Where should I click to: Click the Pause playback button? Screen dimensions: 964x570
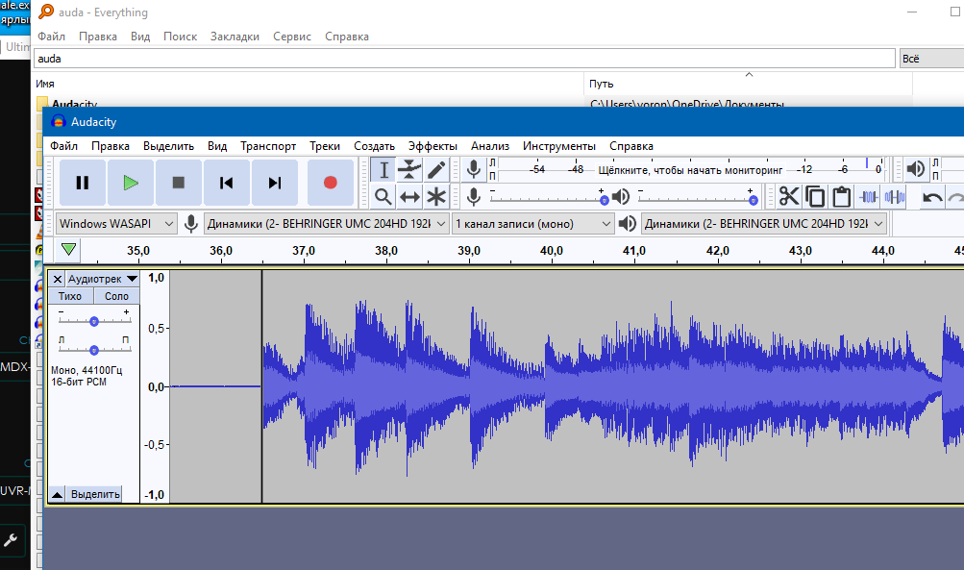pyautogui.click(x=83, y=183)
